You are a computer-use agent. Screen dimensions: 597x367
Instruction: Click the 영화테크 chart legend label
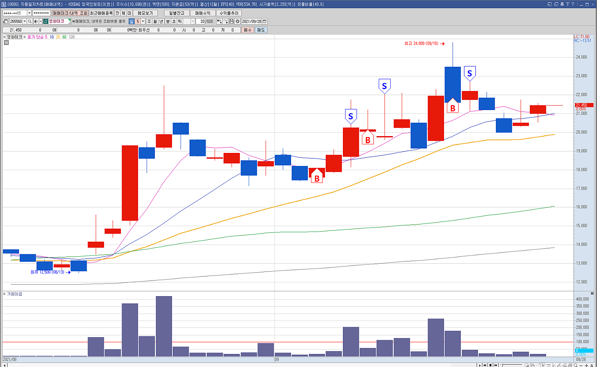pos(15,37)
